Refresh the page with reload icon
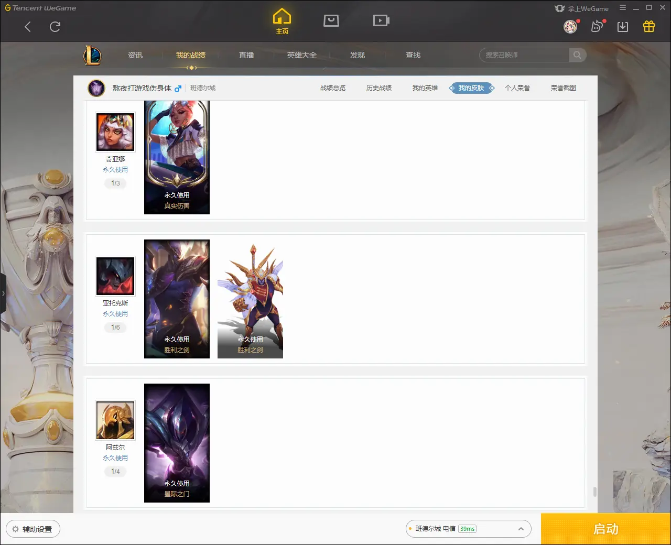671x545 pixels. pyautogui.click(x=55, y=27)
